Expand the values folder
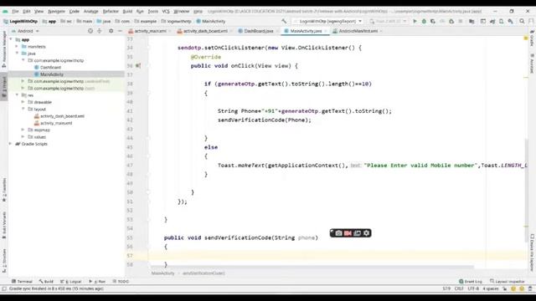 click(x=23, y=136)
